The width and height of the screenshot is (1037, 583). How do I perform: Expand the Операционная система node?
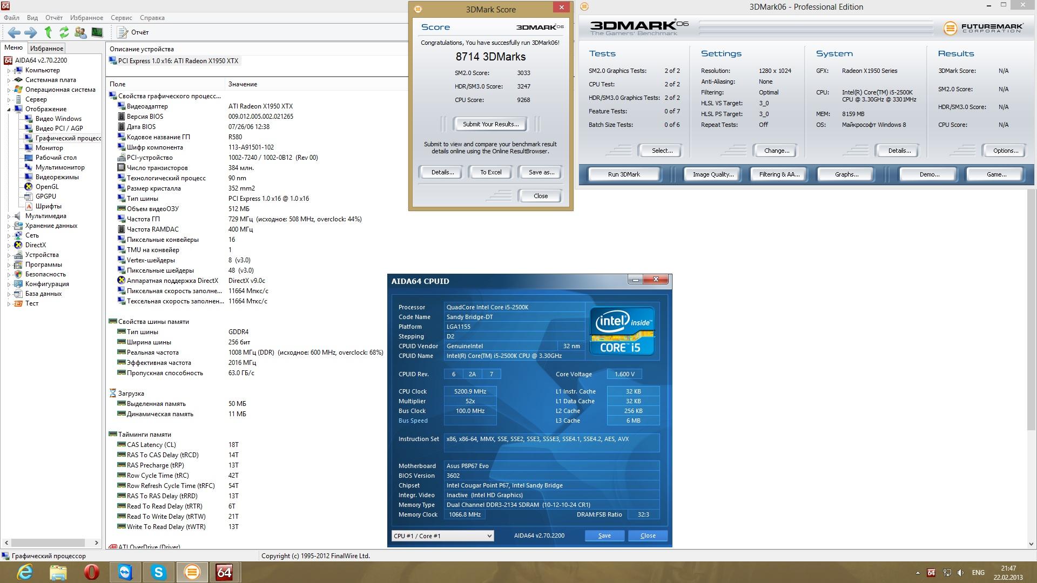point(9,90)
